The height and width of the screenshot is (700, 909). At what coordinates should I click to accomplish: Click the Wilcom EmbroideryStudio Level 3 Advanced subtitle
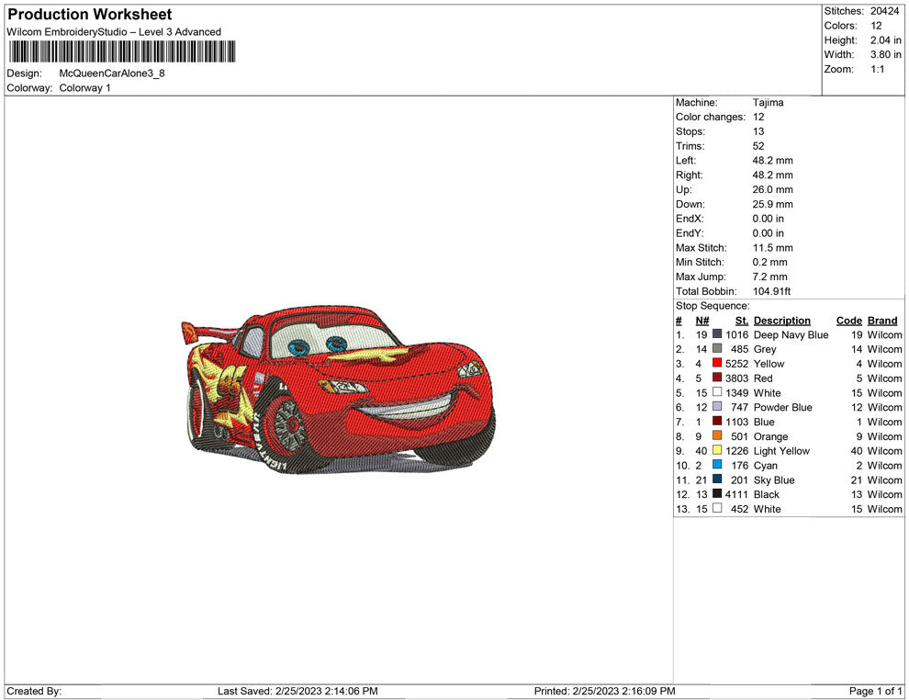pos(114,32)
